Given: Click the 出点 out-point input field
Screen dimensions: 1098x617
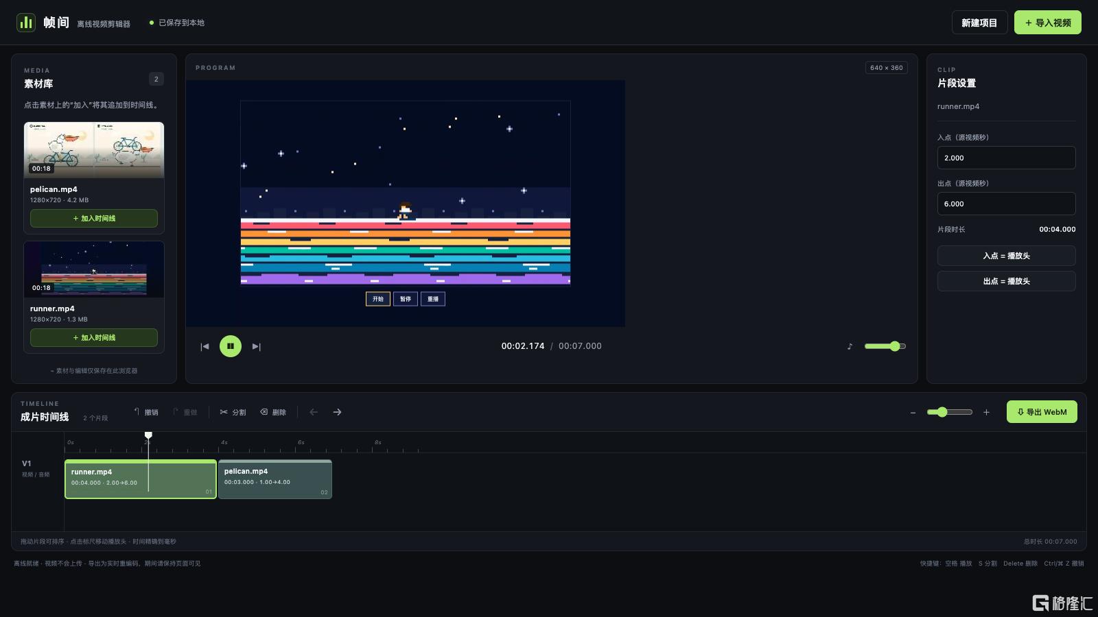Looking at the screenshot, I should pos(1007,204).
